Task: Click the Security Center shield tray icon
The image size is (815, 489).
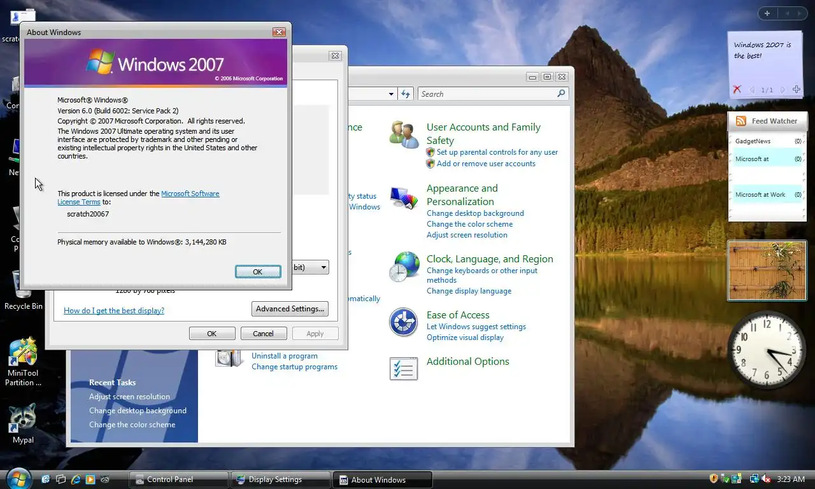Action: click(714, 479)
